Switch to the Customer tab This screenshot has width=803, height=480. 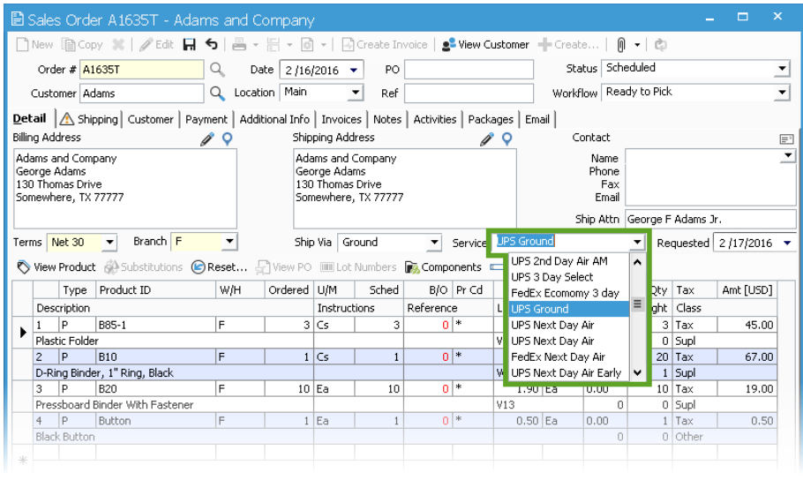click(x=151, y=119)
